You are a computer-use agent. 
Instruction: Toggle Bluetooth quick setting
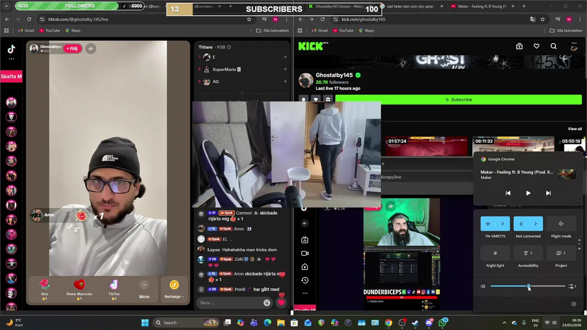pyautogui.click(x=521, y=224)
